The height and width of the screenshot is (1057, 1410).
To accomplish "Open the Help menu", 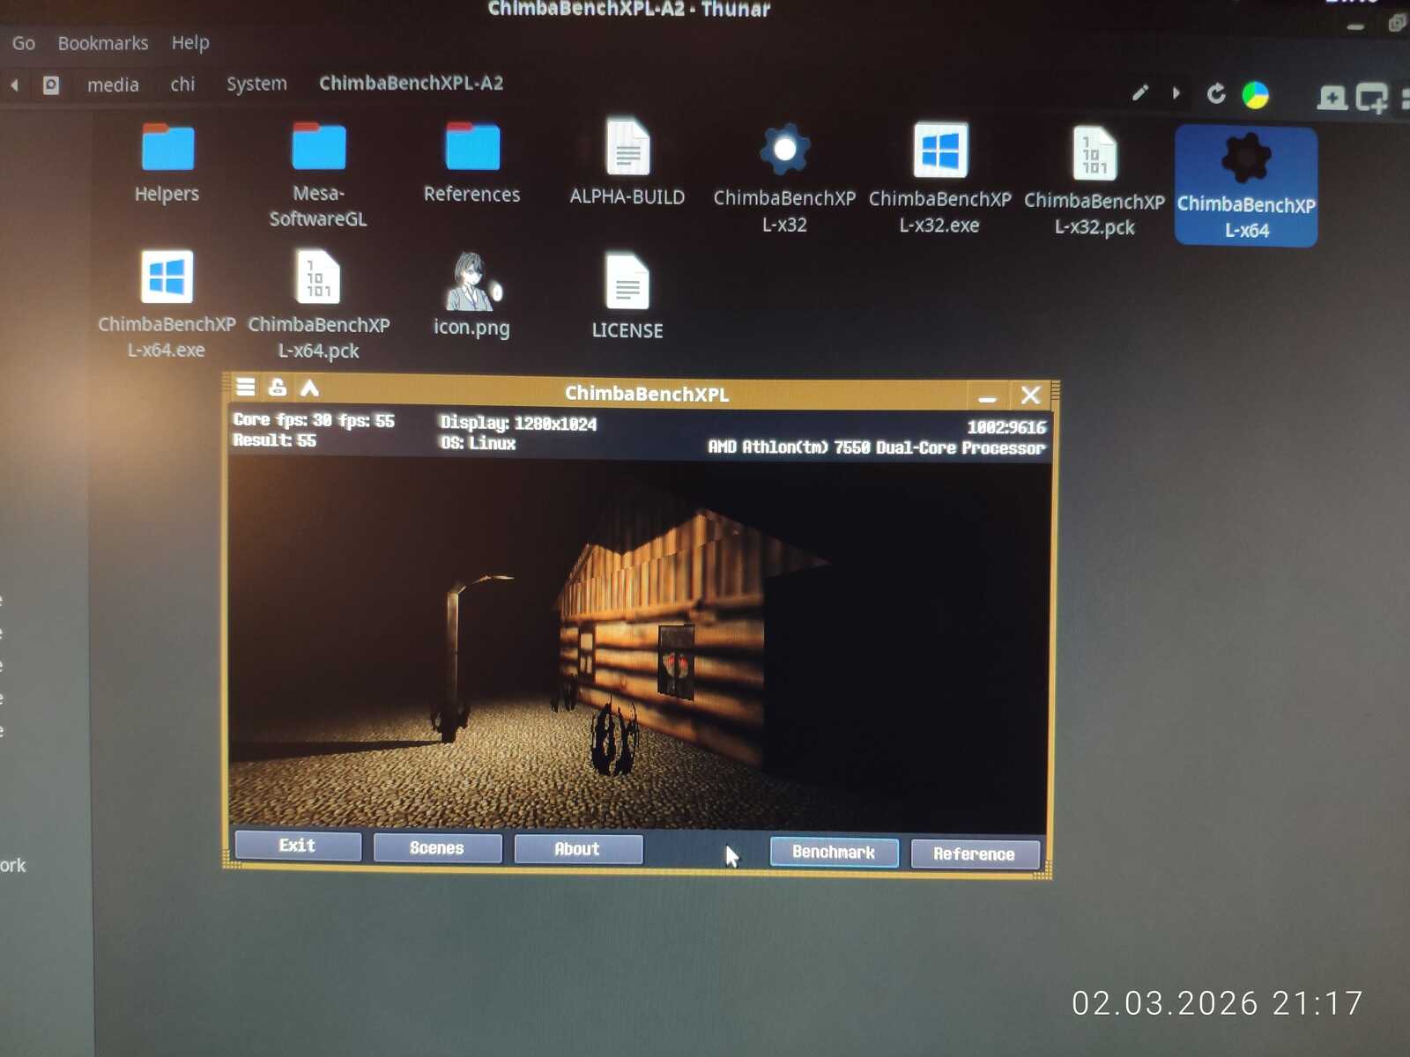I will (x=190, y=43).
